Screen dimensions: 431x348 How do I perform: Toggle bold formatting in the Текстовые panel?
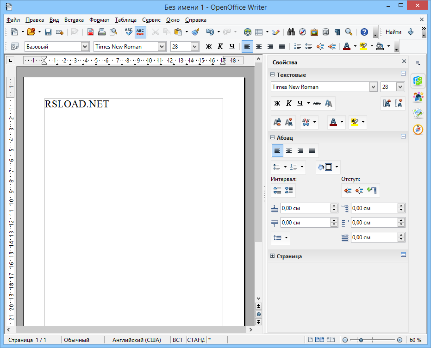coord(276,103)
